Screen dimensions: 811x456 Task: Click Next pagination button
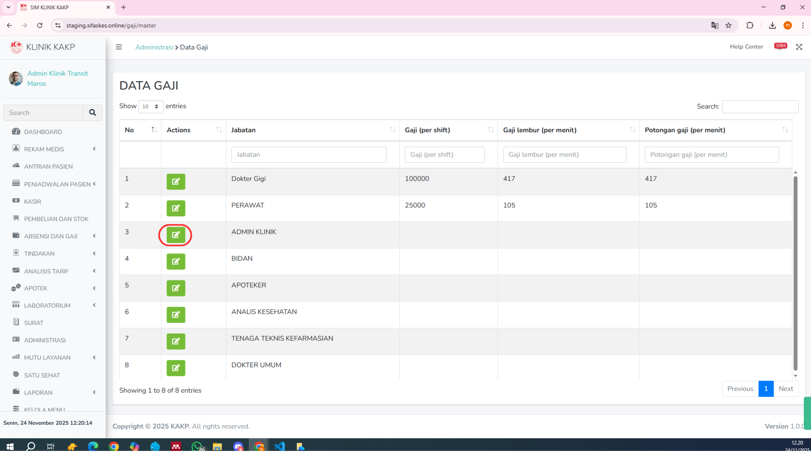pos(785,389)
